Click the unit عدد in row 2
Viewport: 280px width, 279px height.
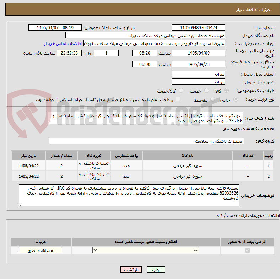point(126,177)
